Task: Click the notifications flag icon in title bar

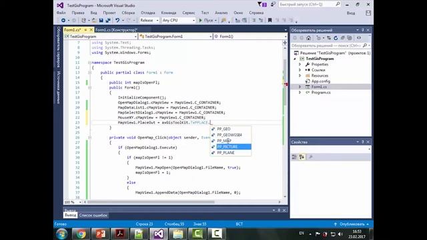Action: 262,5
